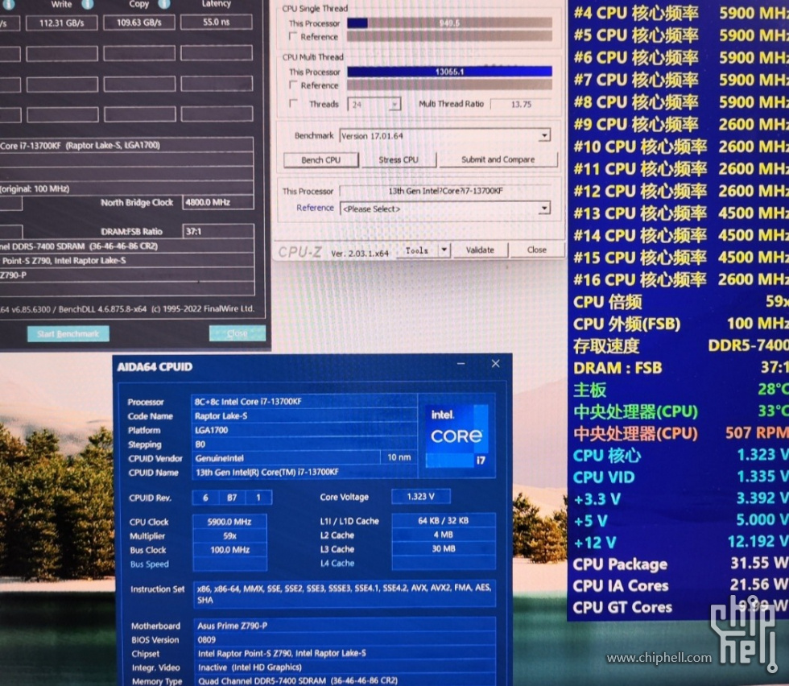
Task: Click the Bus Speed link in AIDA64 CPUID
Action: tap(150, 564)
